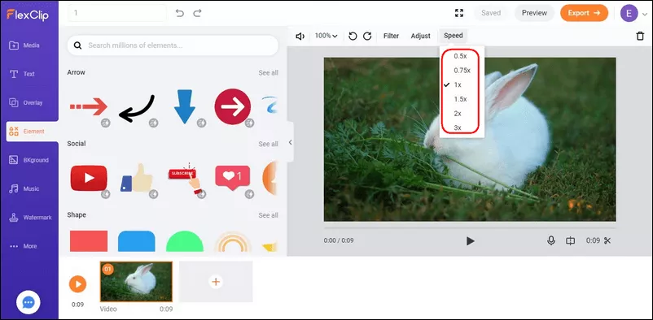Viewport: 653px width, 320px height.
Task: Redo the last action
Action: point(197,13)
